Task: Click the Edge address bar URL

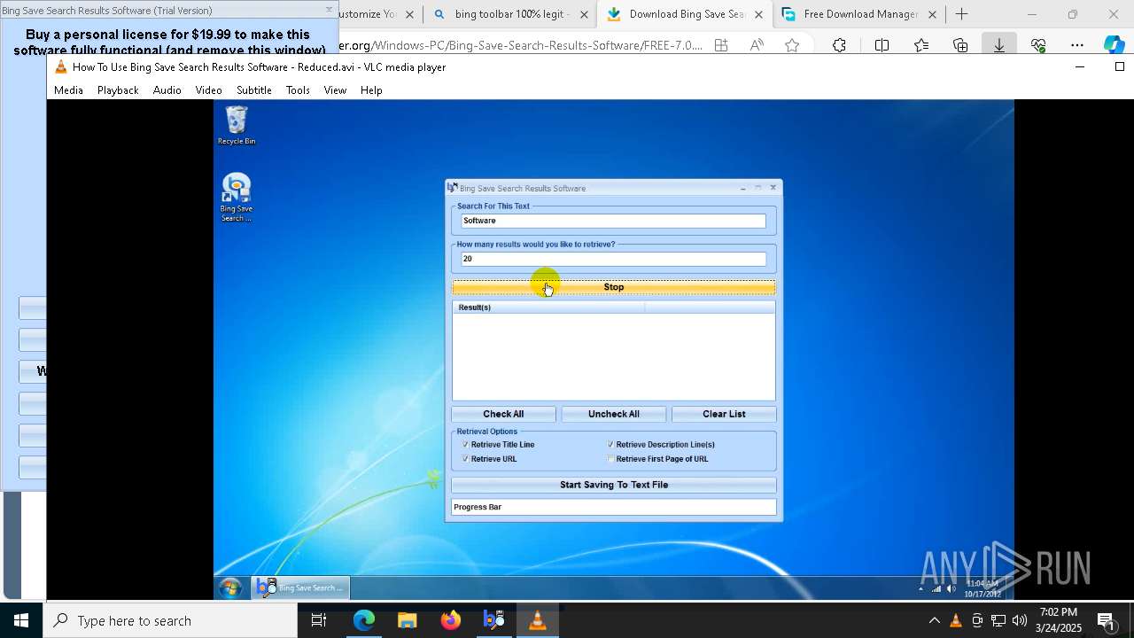Action: pyautogui.click(x=521, y=45)
